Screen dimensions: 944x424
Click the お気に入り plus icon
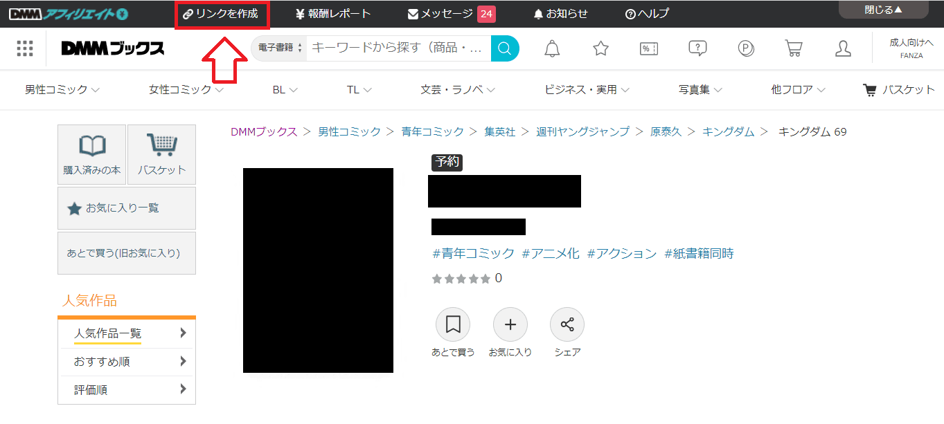(x=510, y=324)
